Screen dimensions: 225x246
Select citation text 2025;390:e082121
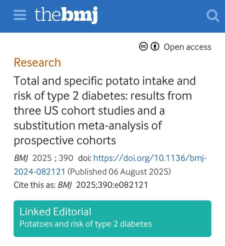click(x=112, y=185)
